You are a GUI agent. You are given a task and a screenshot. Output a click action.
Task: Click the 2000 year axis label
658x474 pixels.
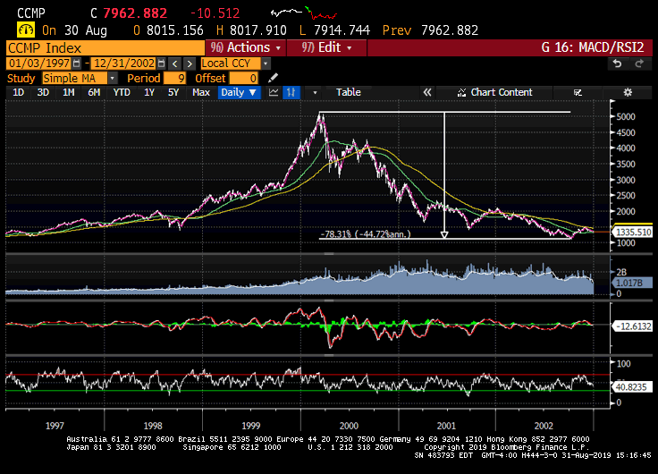tap(349, 426)
